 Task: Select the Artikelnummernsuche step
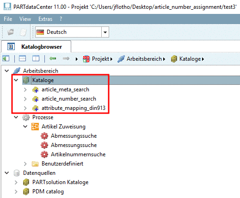[78, 154]
